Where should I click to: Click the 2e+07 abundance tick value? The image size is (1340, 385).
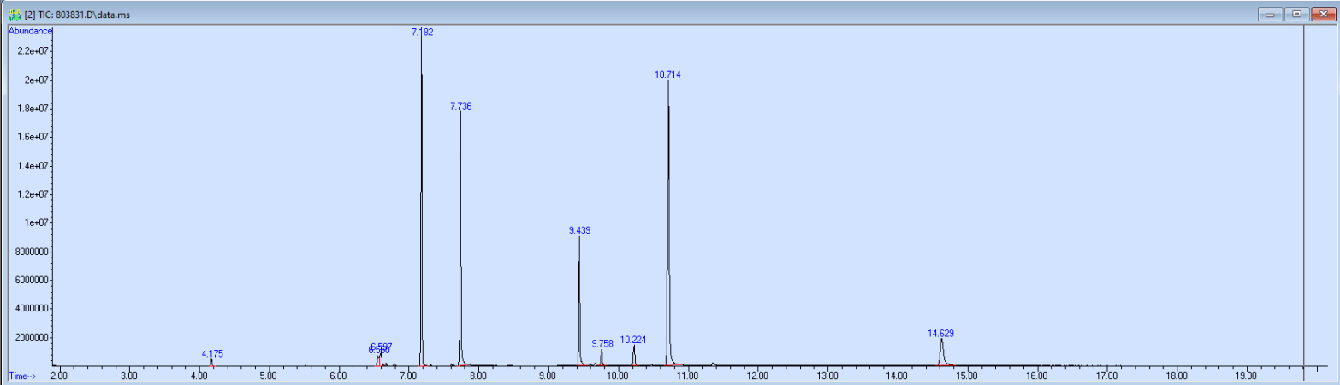click(39, 80)
